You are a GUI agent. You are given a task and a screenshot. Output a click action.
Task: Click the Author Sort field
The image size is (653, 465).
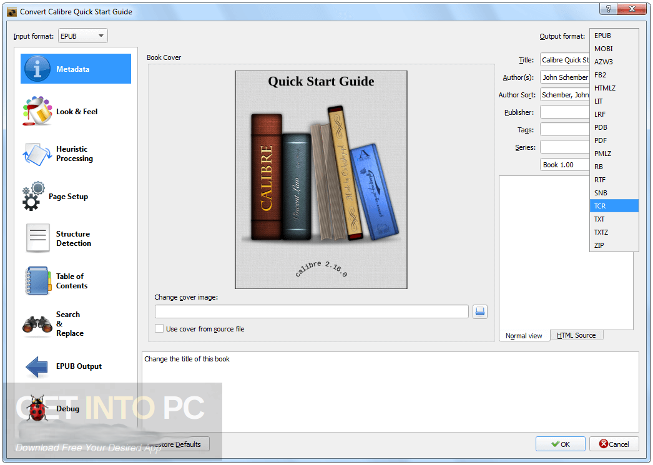tap(565, 95)
